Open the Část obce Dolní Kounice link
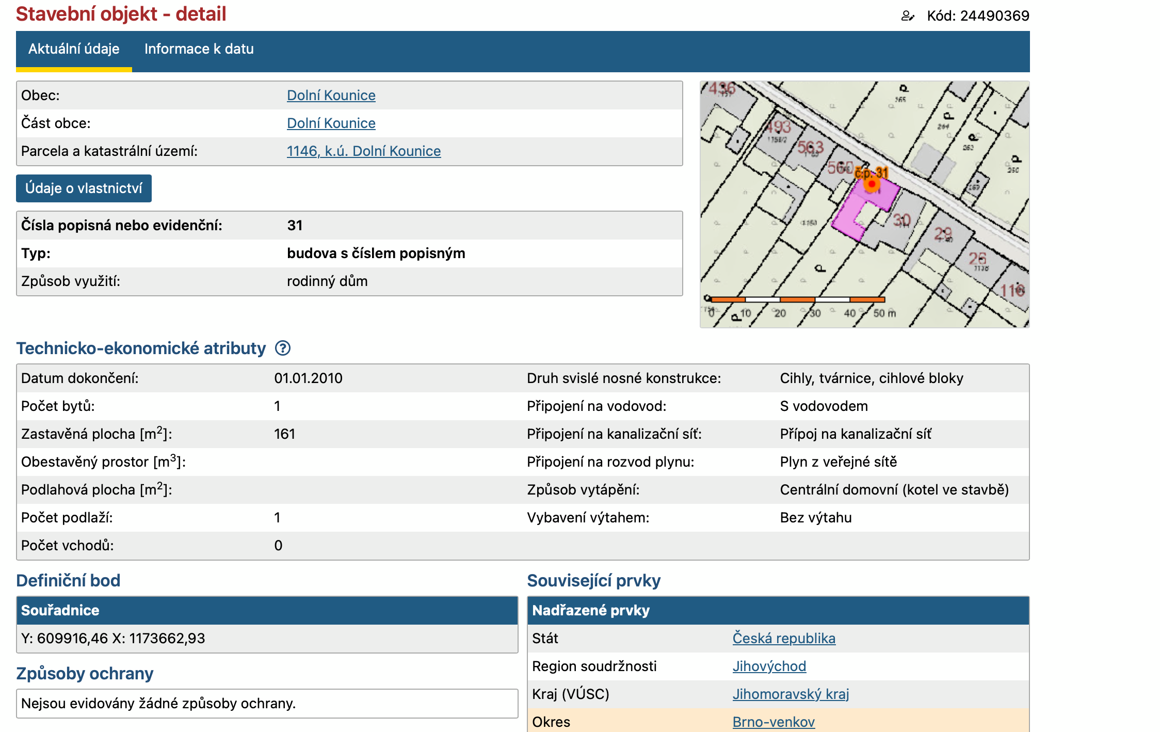This screenshot has height=732, width=1160. tap(331, 123)
